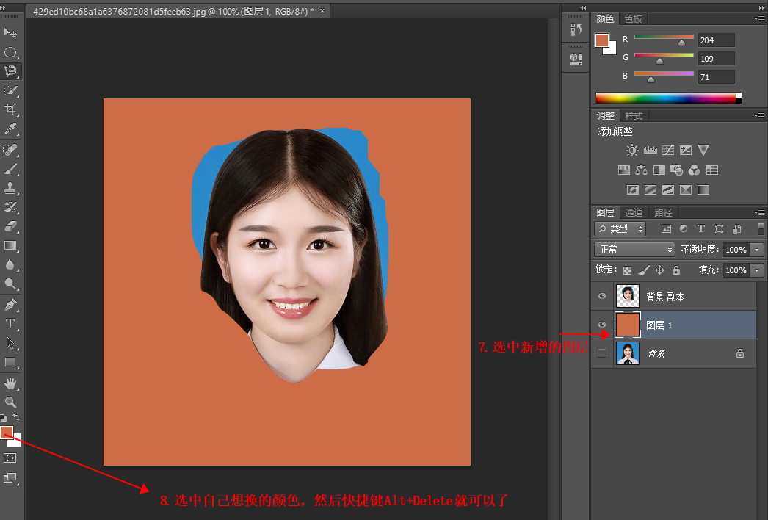
Task: Switch to the 样式 tab
Action: click(x=634, y=115)
